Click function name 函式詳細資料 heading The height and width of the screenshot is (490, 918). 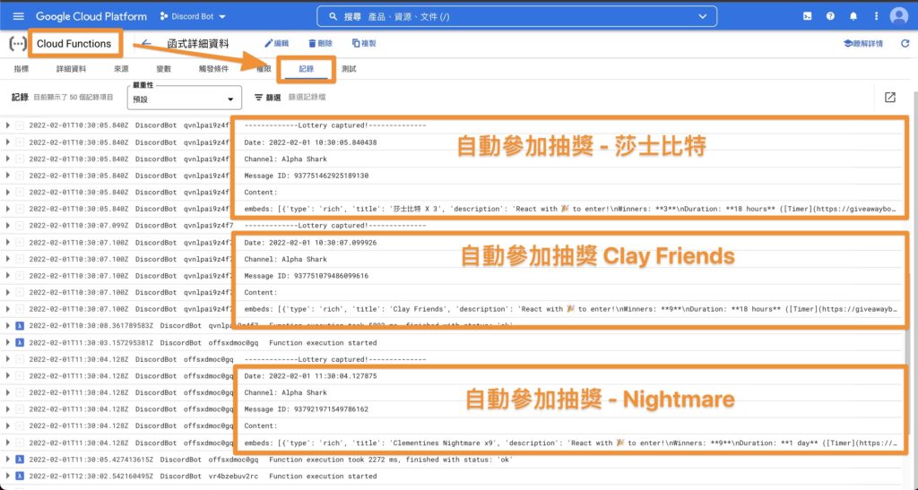[x=198, y=44]
